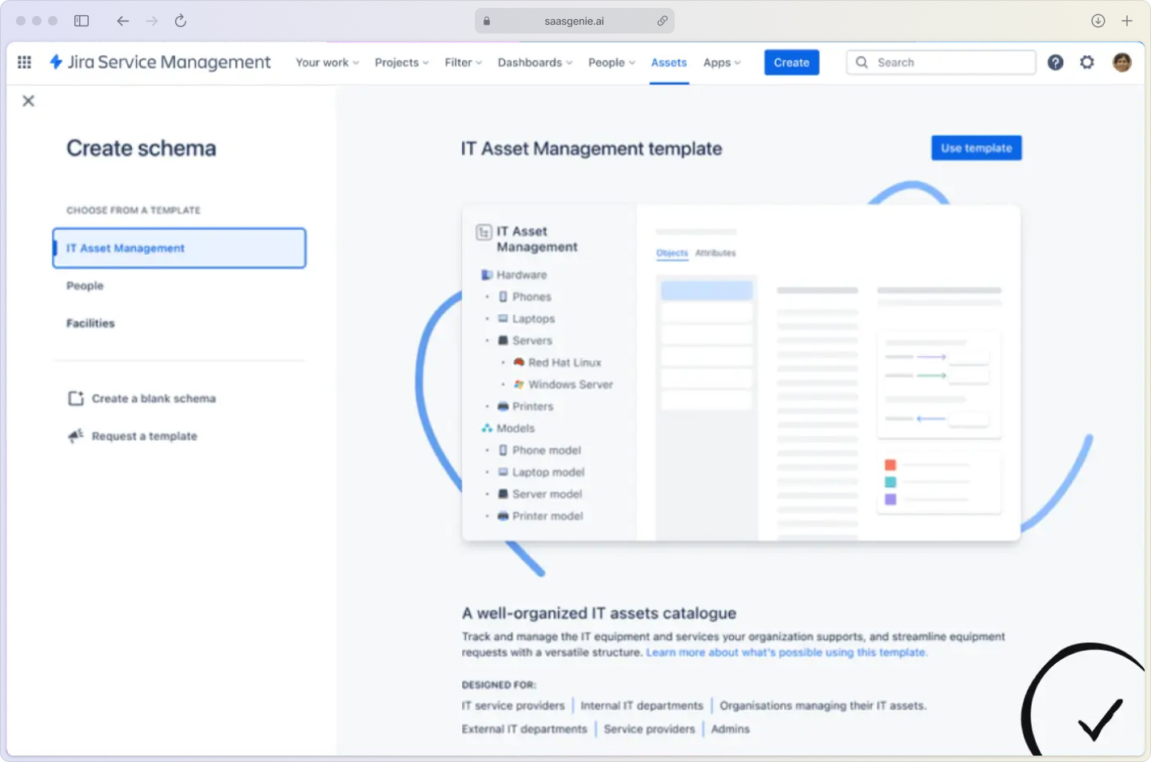
Task: Click the teal color square in preview
Action: [x=890, y=482]
